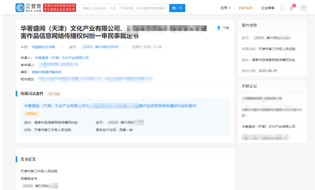Click the red official record system badge
315x190 pixels.
pyautogui.click(x=60, y=8)
